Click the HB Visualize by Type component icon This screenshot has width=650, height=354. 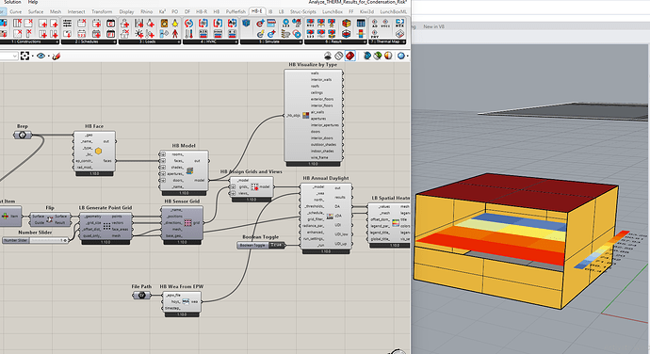[x=305, y=115]
